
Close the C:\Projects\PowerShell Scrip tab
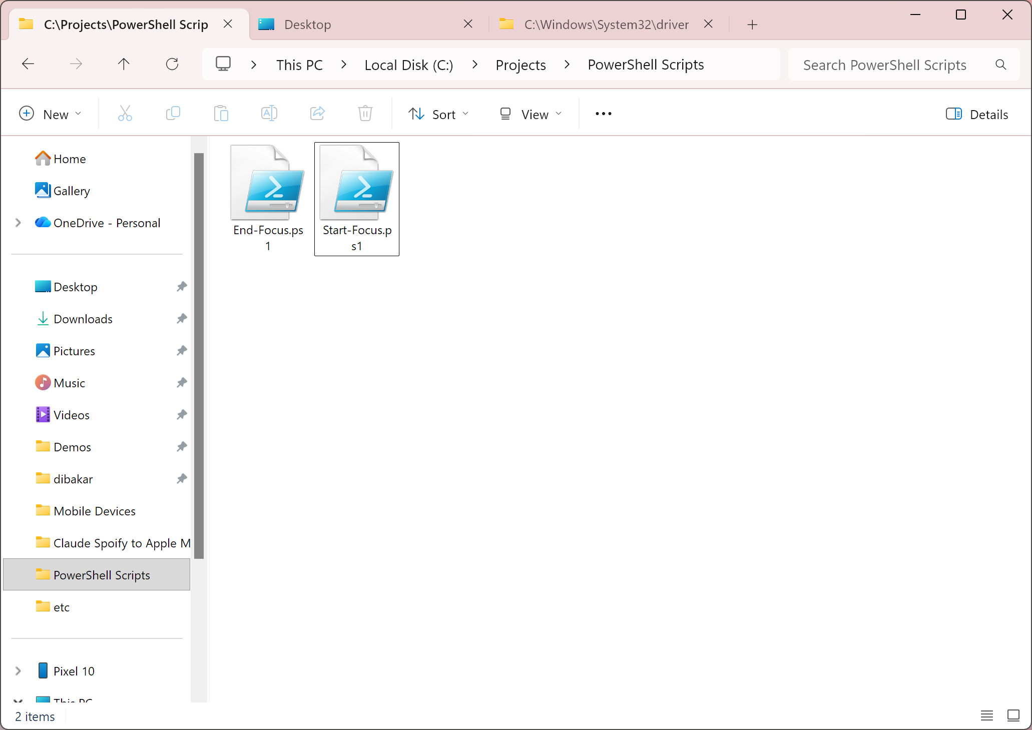coord(228,24)
